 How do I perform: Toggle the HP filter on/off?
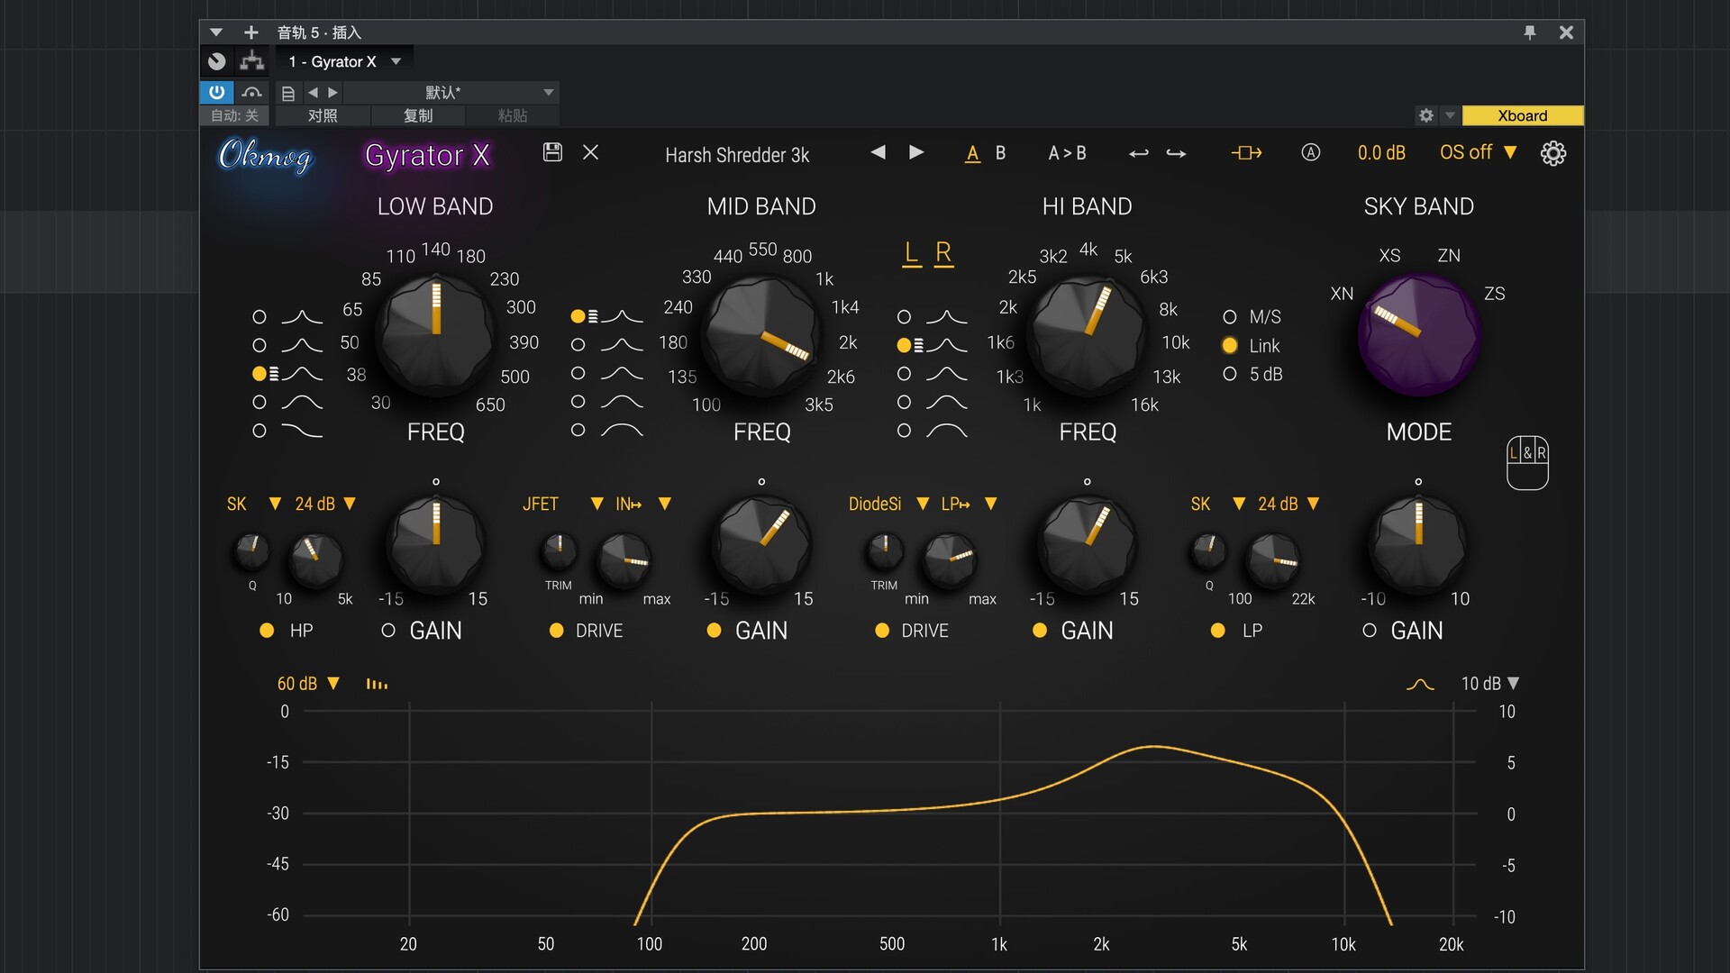[267, 631]
